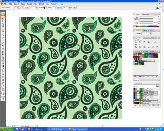Select the 'Meadowscape' kuler theme

(146, 102)
